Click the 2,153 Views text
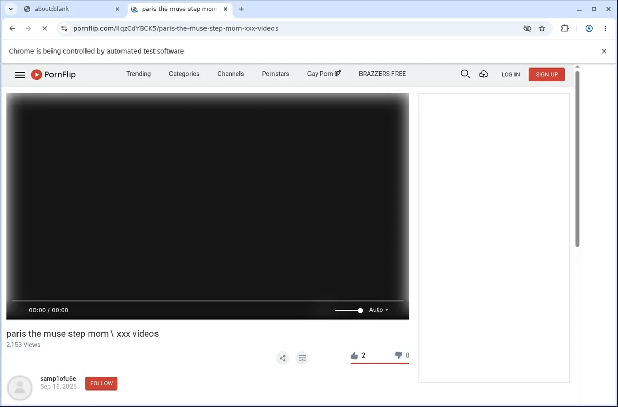Viewport: 618px width, 407px height. (23, 345)
